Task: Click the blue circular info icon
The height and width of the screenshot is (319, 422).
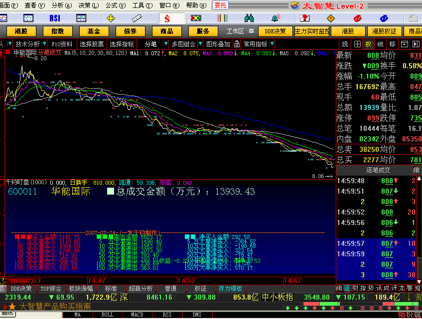Action: [x=384, y=18]
